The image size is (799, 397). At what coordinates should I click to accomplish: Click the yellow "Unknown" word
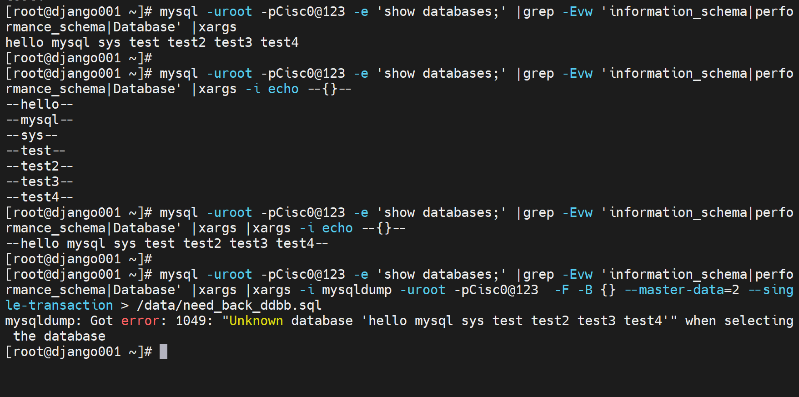coord(256,321)
